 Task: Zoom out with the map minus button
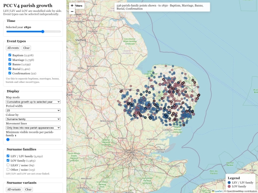coord(72,11)
